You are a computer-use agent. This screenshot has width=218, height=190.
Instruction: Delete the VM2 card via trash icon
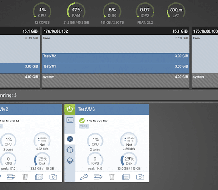coord(25,177)
